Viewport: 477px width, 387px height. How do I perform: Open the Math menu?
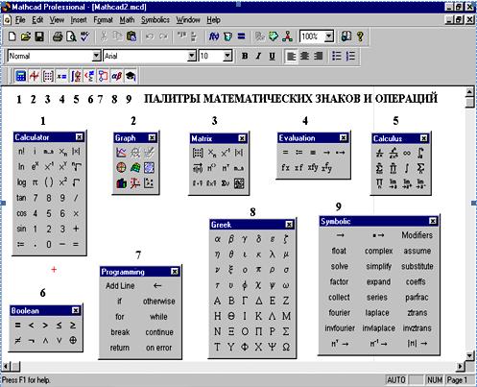(x=127, y=20)
